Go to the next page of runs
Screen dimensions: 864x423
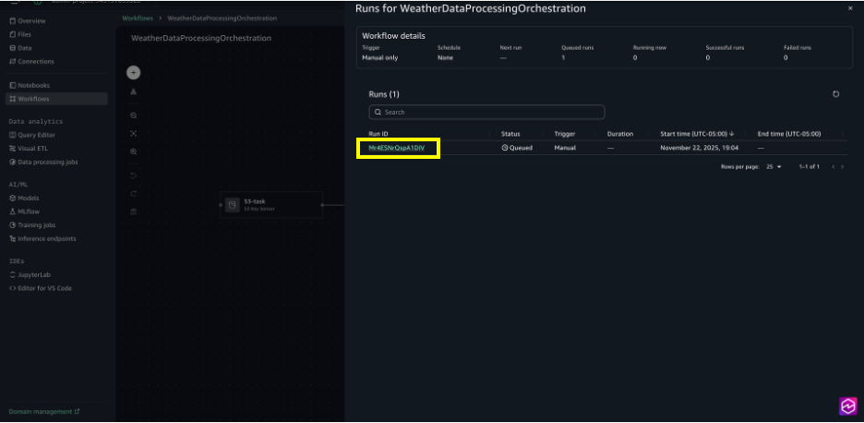(842, 166)
